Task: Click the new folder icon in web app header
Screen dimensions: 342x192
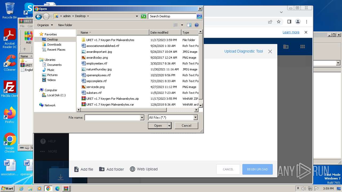Action: pos(286,47)
